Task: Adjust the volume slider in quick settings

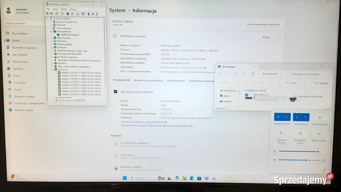Action: click(299, 160)
